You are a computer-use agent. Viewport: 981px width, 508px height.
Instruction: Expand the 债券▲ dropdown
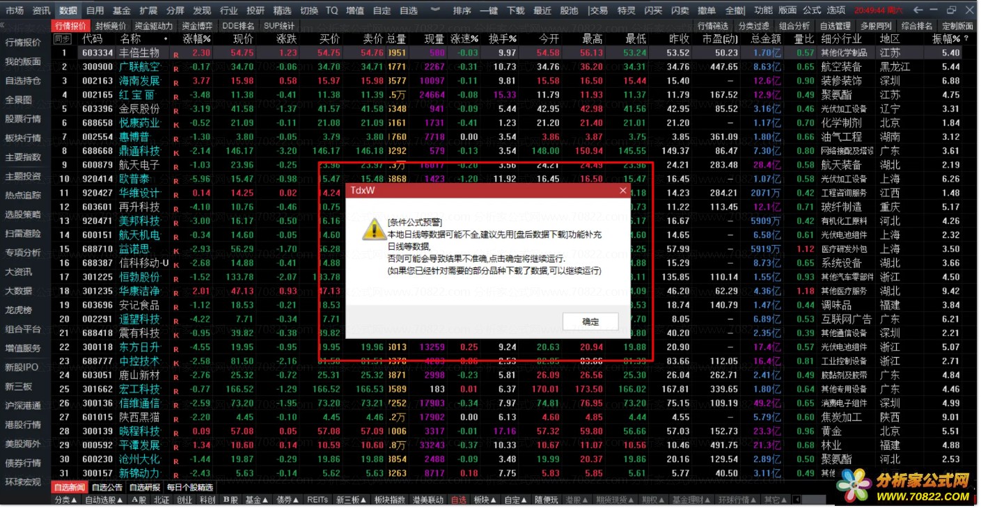(289, 500)
